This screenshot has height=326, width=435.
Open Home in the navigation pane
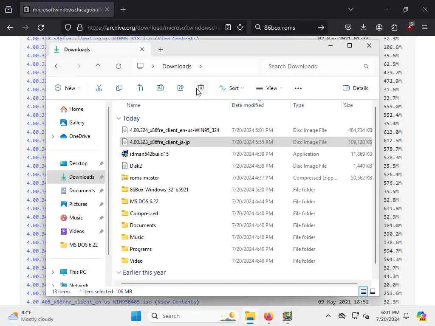[x=76, y=109]
